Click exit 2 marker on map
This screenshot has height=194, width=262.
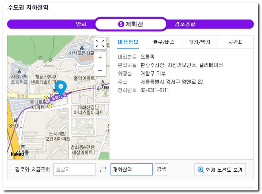[x=46, y=98]
